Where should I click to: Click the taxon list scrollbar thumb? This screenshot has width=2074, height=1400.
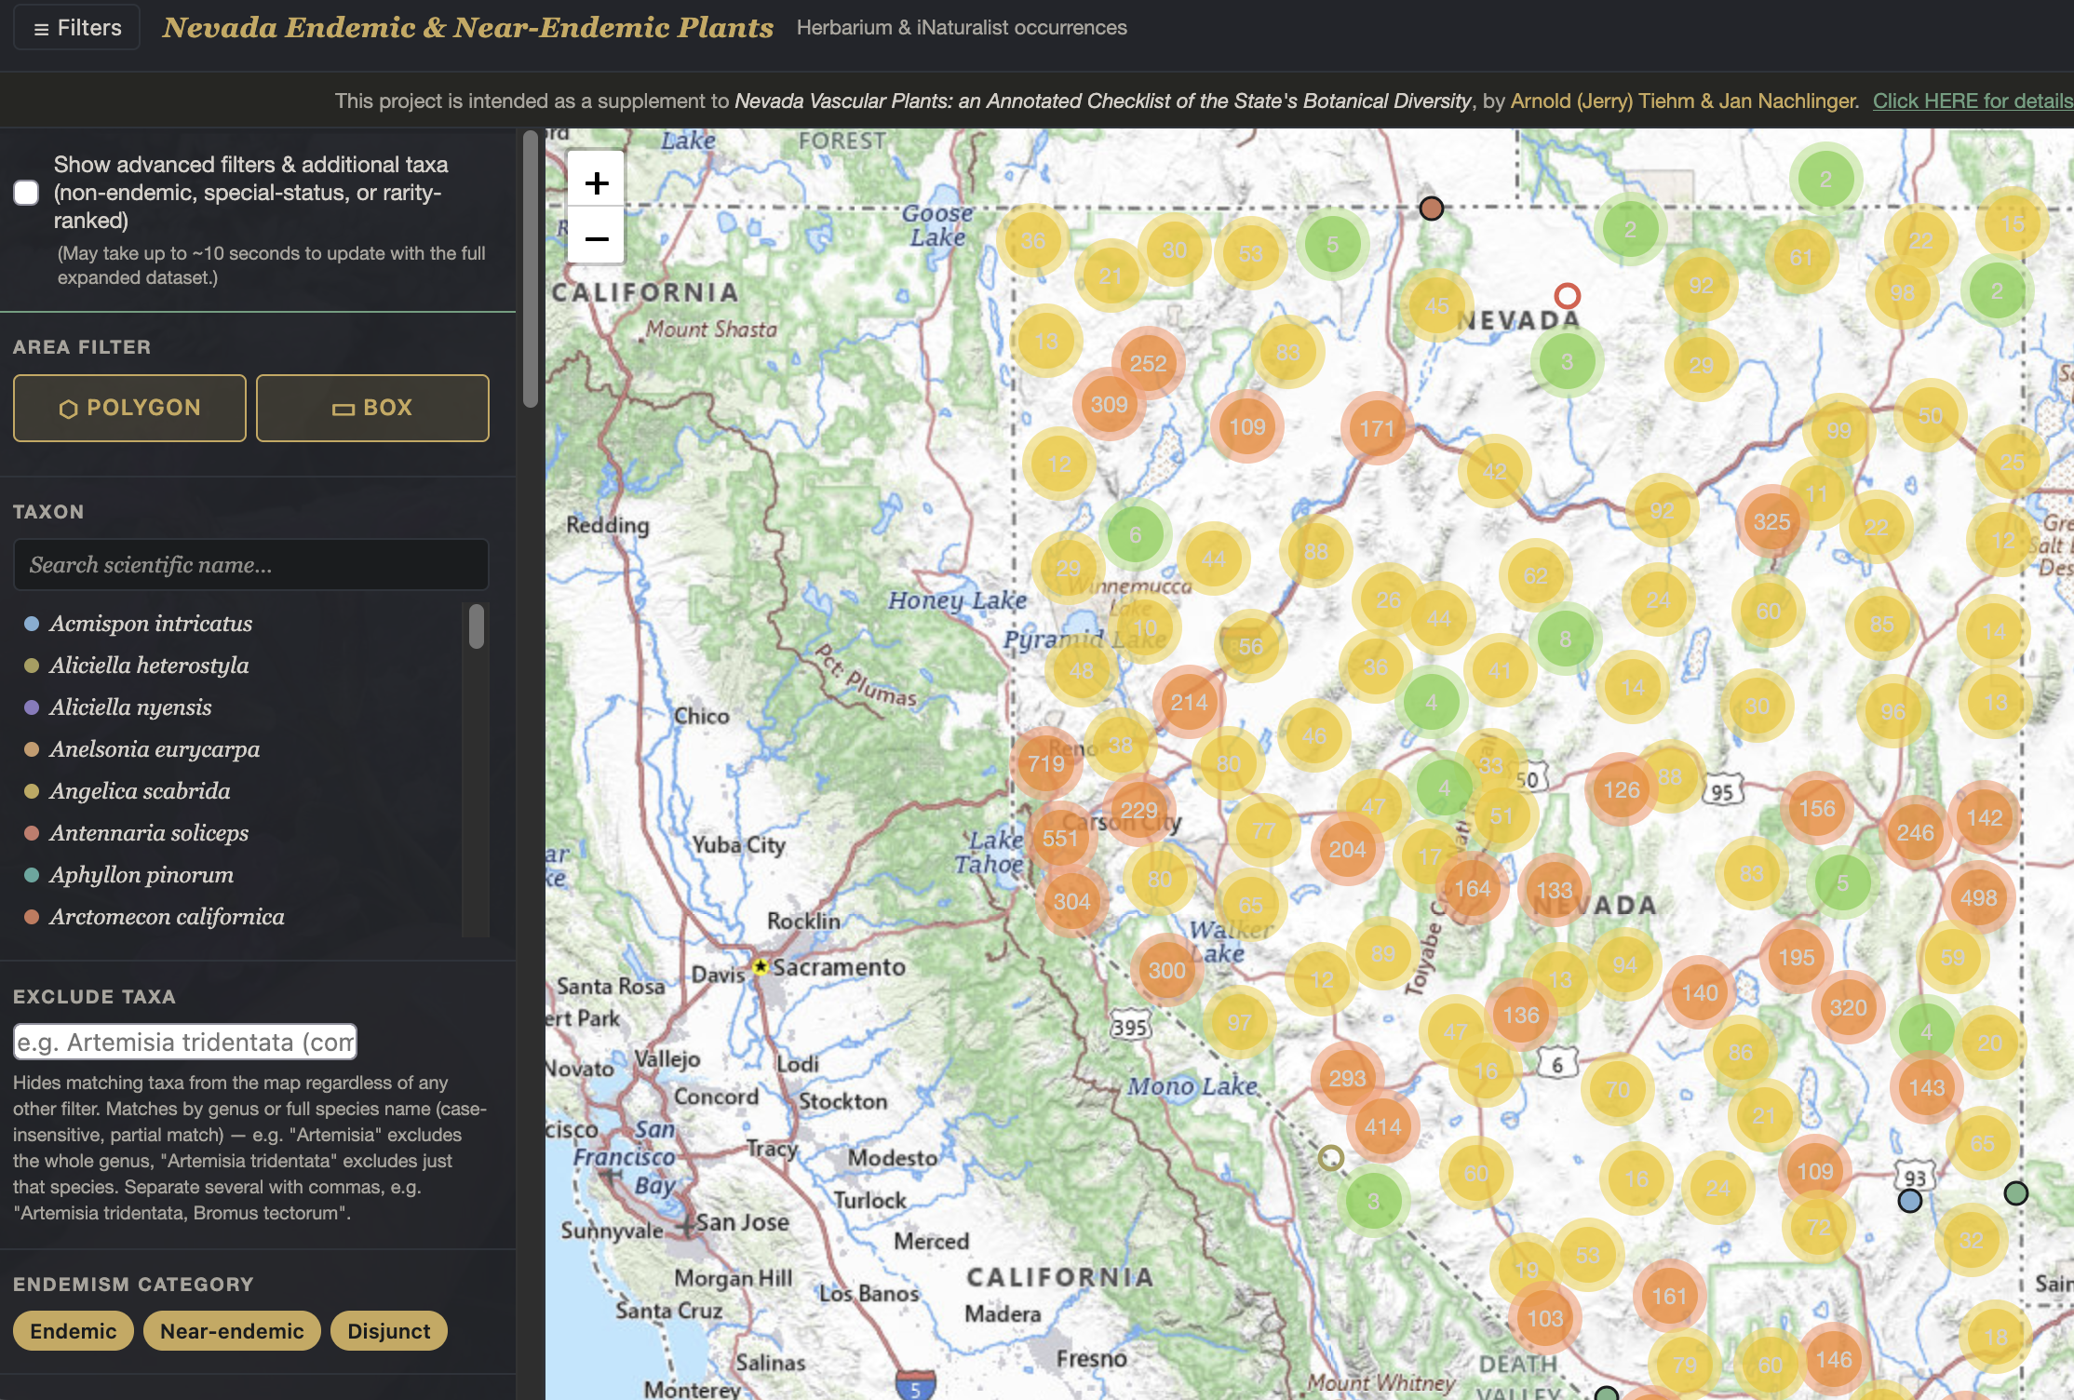click(477, 626)
